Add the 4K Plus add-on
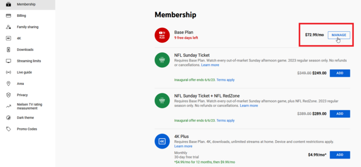The image size is (361, 167). pyautogui.click(x=339, y=155)
